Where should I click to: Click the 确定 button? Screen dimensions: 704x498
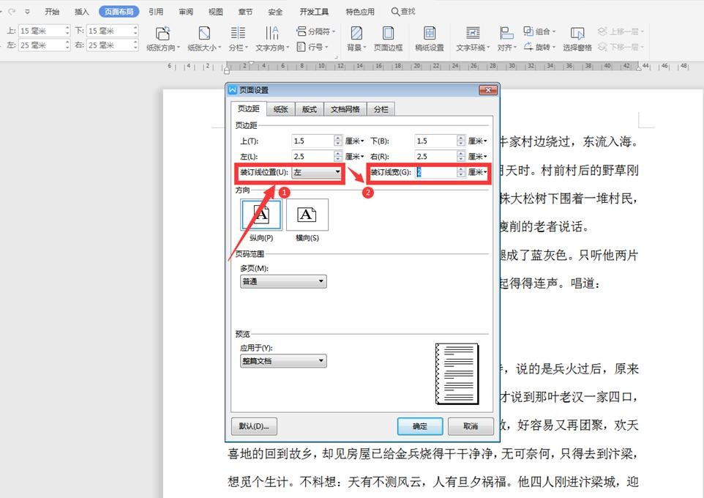coord(420,425)
